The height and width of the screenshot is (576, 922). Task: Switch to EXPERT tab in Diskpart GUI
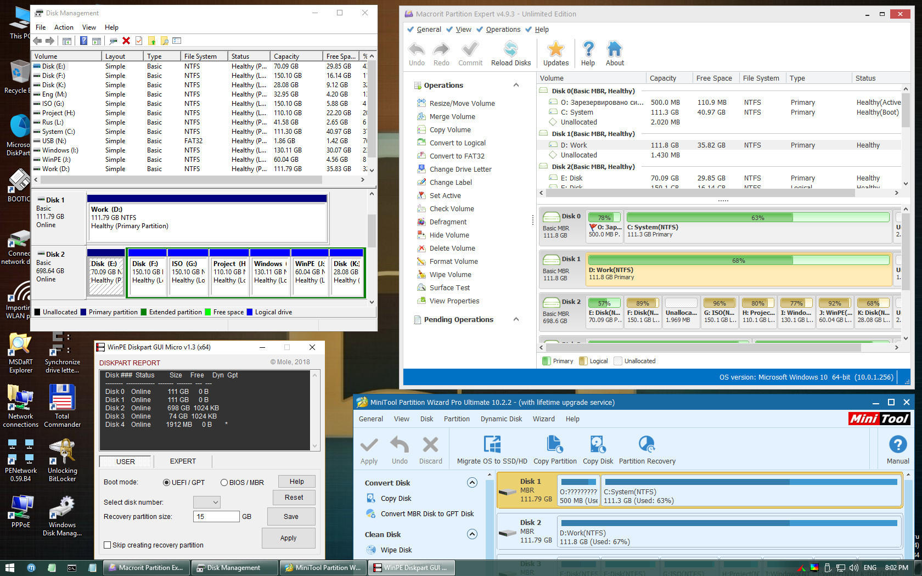click(x=183, y=461)
